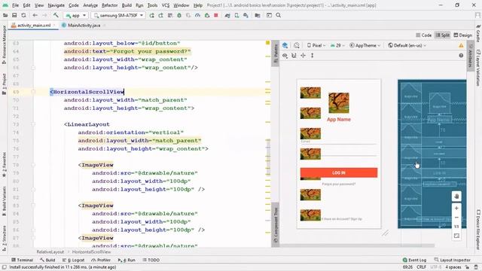
Task: Open the Component Tree side panel
Action: tap(276, 224)
